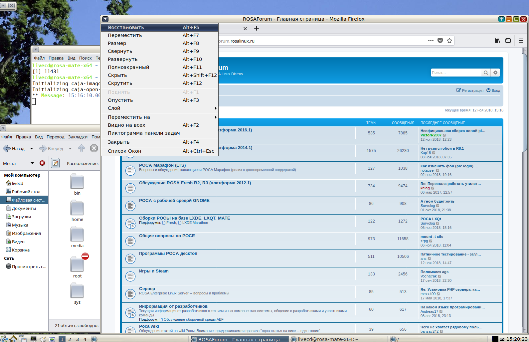Screen dimensions: 529x342
Task: Switch to workspace 3 in panel
Action: (x=77, y=339)
